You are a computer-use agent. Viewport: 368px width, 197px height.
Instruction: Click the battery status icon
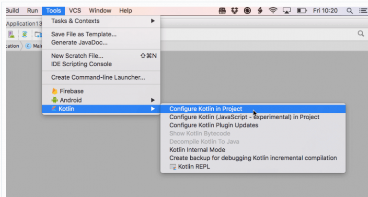(x=301, y=10)
